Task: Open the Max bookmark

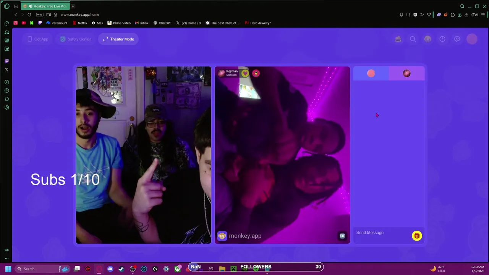Action: point(97,23)
